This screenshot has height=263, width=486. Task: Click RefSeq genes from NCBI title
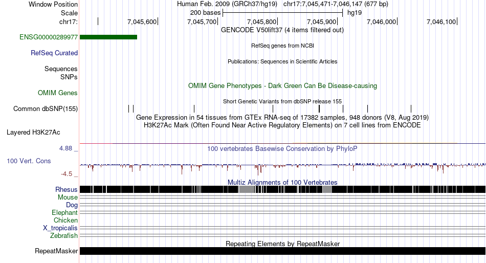point(282,46)
